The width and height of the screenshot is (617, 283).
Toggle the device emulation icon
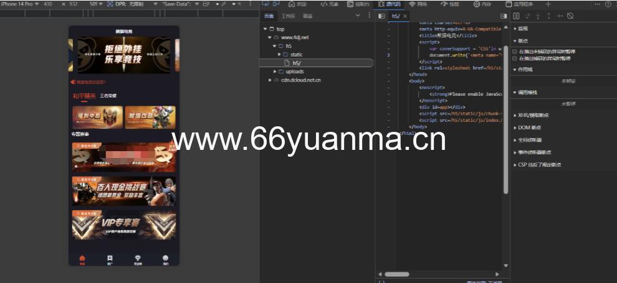click(x=276, y=4)
